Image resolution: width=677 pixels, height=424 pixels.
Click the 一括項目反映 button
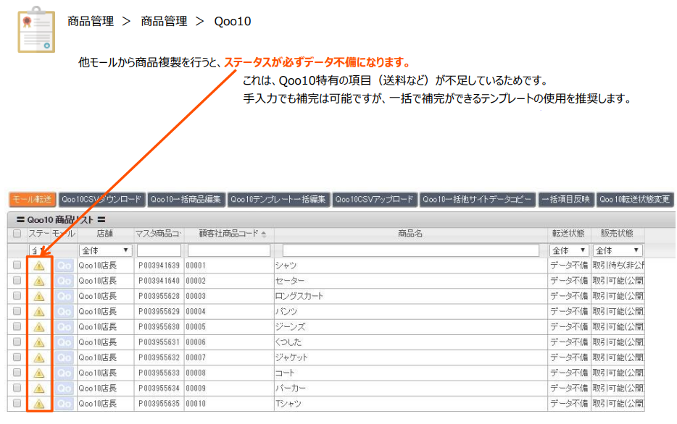point(566,200)
